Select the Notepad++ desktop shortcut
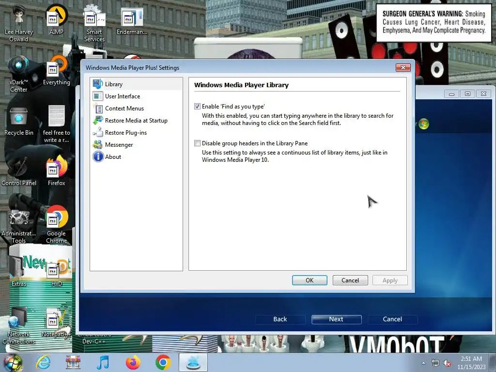This screenshot has width=496, height=372. coord(56,323)
